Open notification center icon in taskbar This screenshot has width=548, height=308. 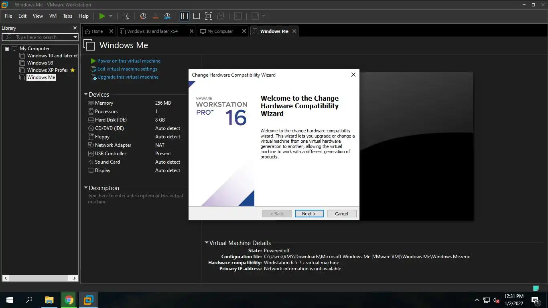coord(535,300)
